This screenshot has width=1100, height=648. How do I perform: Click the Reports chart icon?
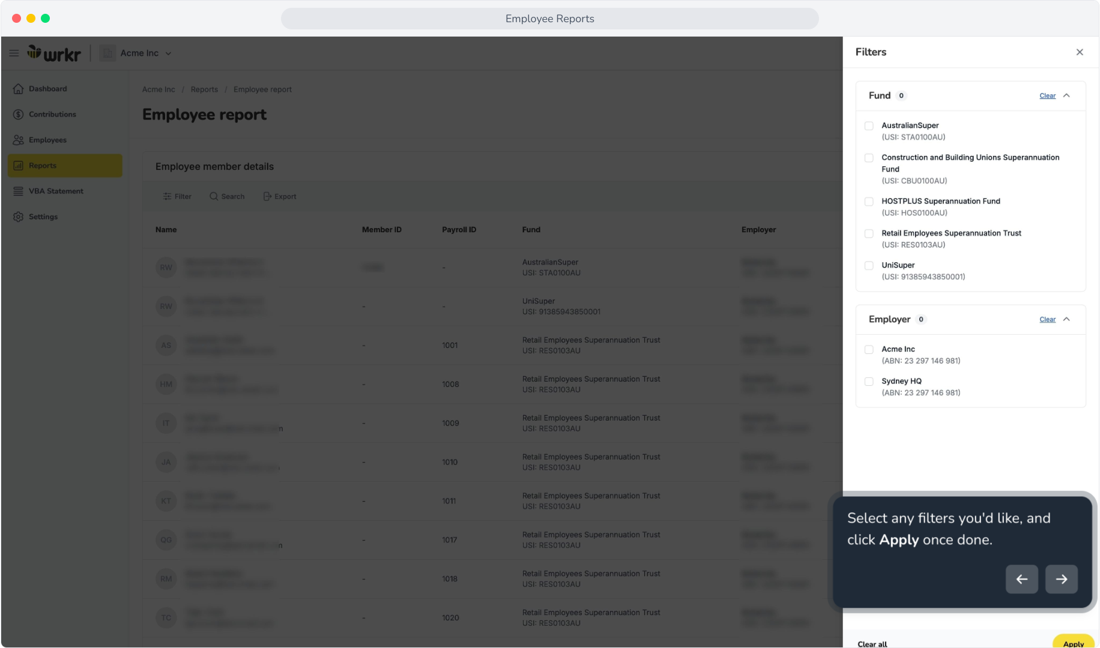pyautogui.click(x=19, y=166)
